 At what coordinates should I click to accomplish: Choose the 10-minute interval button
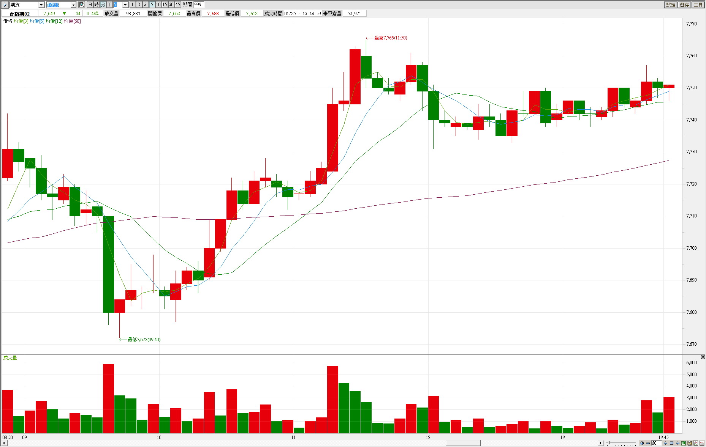coord(158,5)
